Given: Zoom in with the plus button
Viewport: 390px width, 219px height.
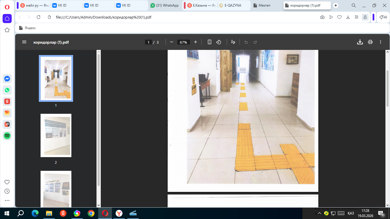Looking at the screenshot, I should click(x=196, y=42).
